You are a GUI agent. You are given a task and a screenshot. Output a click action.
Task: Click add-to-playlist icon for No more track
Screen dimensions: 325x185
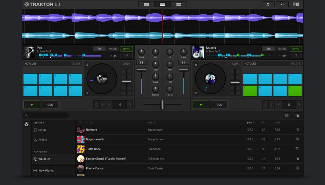pyautogui.click(x=297, y=129)
